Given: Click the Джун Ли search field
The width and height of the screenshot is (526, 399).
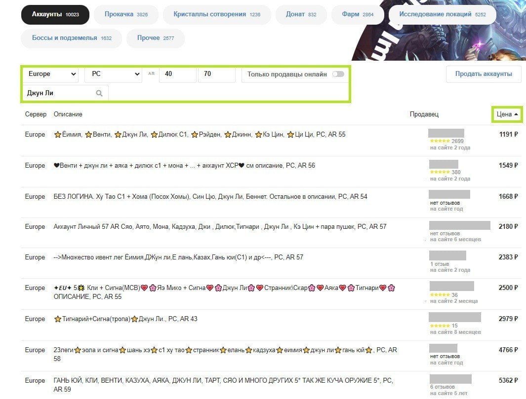Looking at the screenshot, I should coord(65,93).
